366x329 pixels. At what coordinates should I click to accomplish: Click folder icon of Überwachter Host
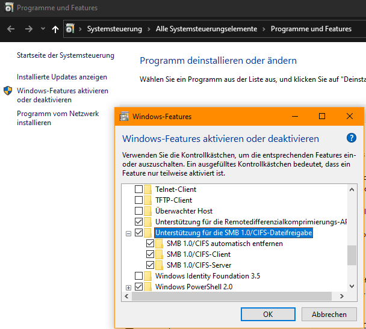(147, 211)
